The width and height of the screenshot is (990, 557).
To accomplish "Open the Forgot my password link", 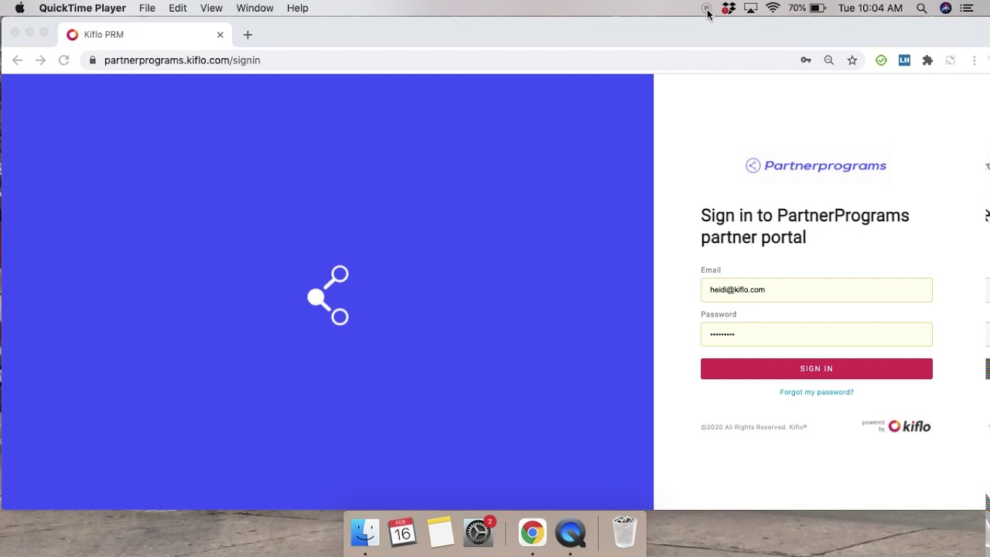I will pyautogui.click(x=817, y=392).
